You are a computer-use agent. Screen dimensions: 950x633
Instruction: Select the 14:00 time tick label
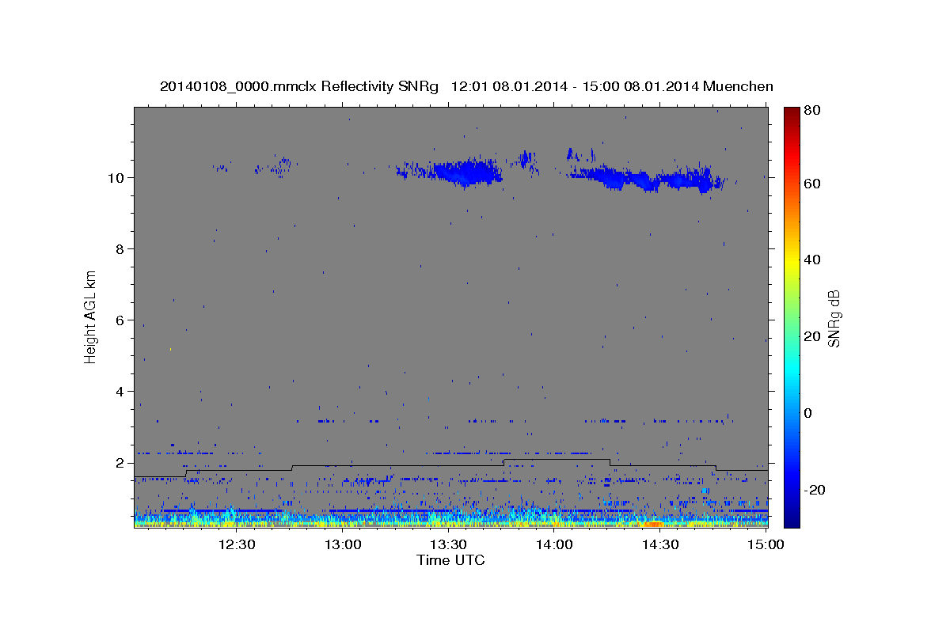tap(553, 545)
